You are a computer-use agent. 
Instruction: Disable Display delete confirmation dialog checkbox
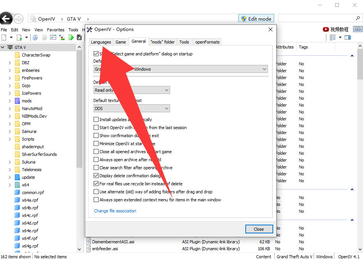(x=96, y=176)
